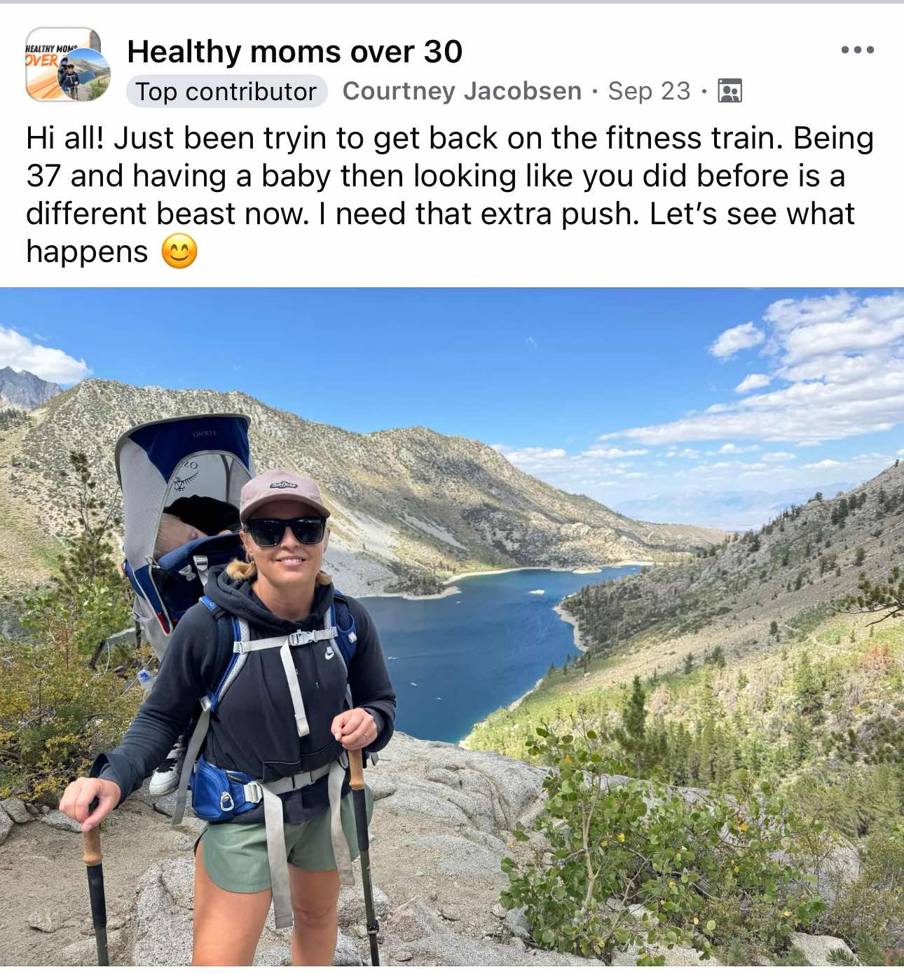Open the post via Sep 23 timestamp

tap(649, 91)
